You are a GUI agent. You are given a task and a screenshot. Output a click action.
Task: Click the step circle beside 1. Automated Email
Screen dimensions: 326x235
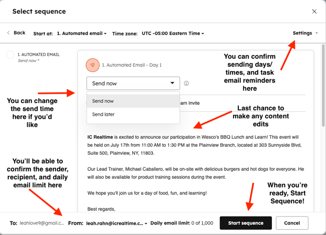(10, 54)
